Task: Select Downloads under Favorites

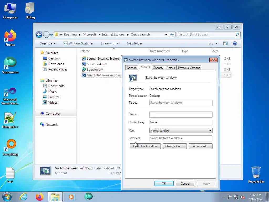Action: tap(53, 64)
